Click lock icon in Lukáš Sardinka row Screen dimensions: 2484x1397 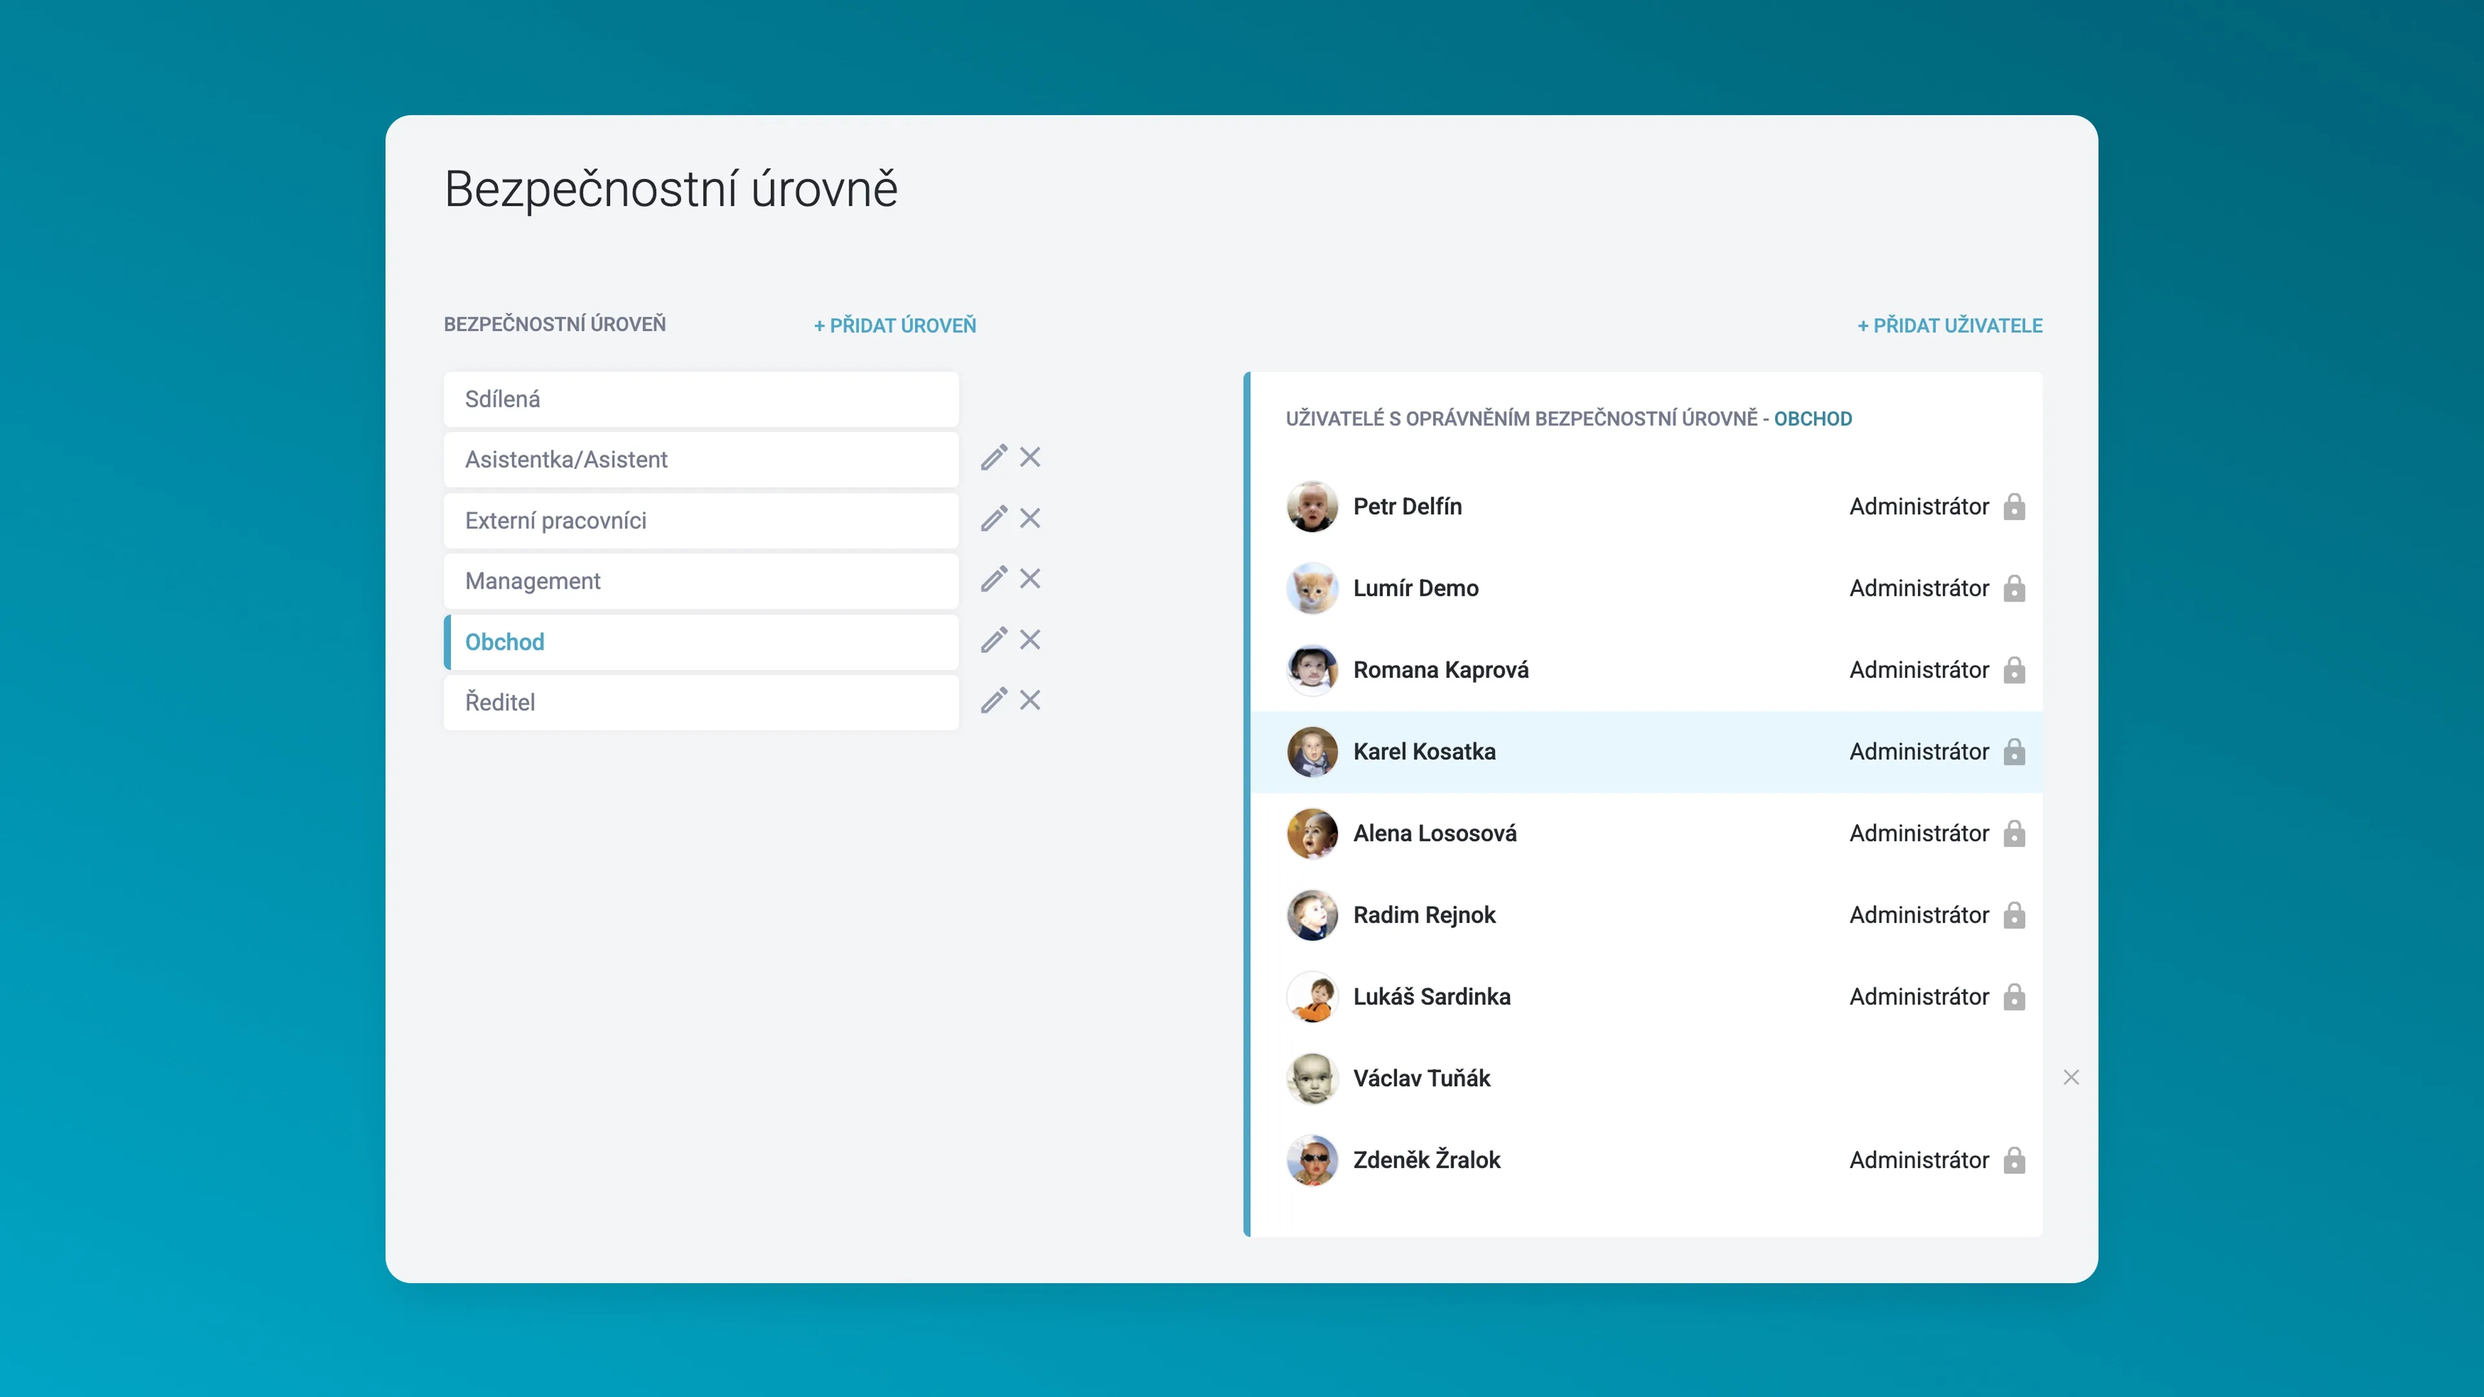coord(2014,997)
